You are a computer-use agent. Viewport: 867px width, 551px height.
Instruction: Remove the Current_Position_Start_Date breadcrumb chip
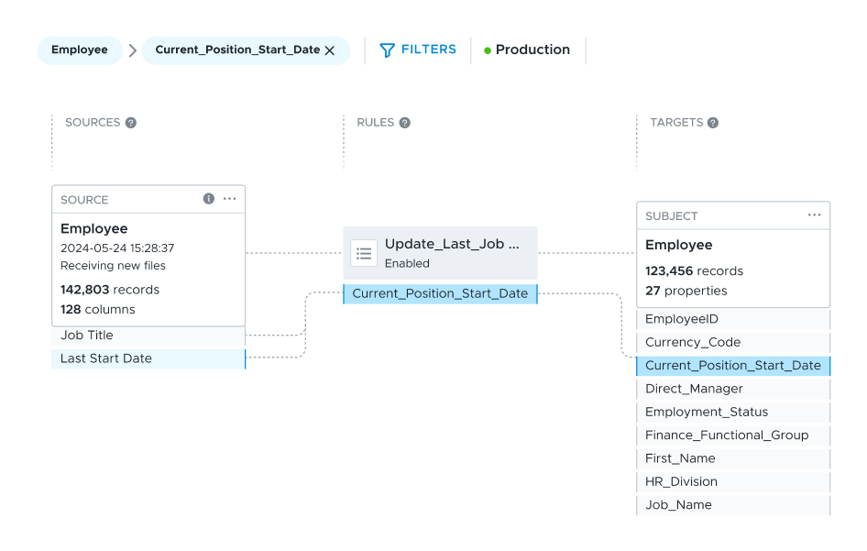pos(330,50)
